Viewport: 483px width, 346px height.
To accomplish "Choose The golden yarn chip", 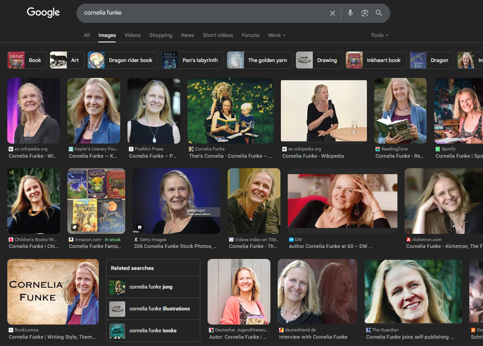I will point(259,60).
